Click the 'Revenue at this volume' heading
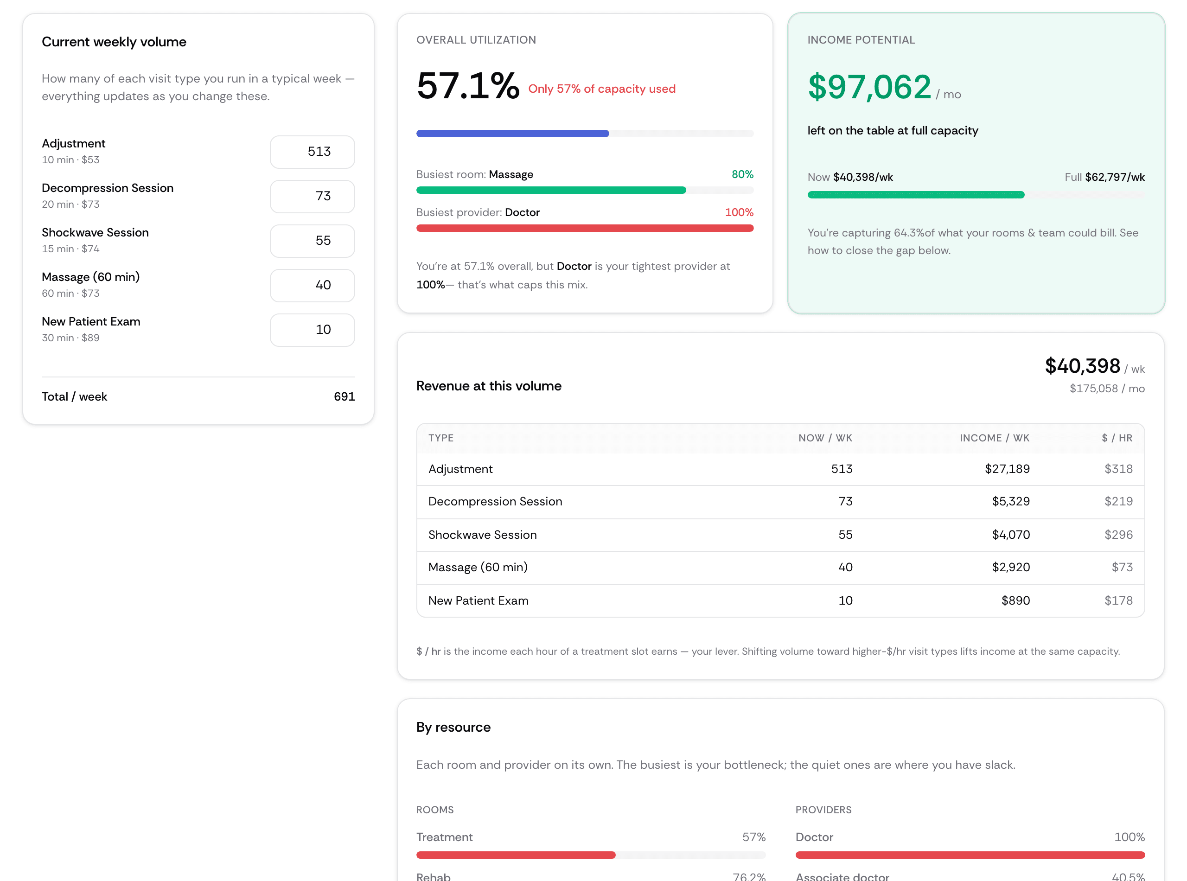Image resolution: width=1187 pixels, height=881 pixels. [x=488, y=386]
